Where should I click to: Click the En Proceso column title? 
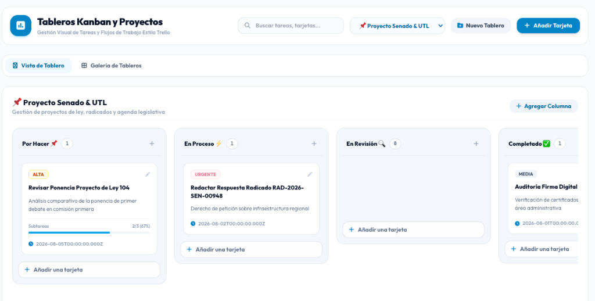[x=203, y=144]
